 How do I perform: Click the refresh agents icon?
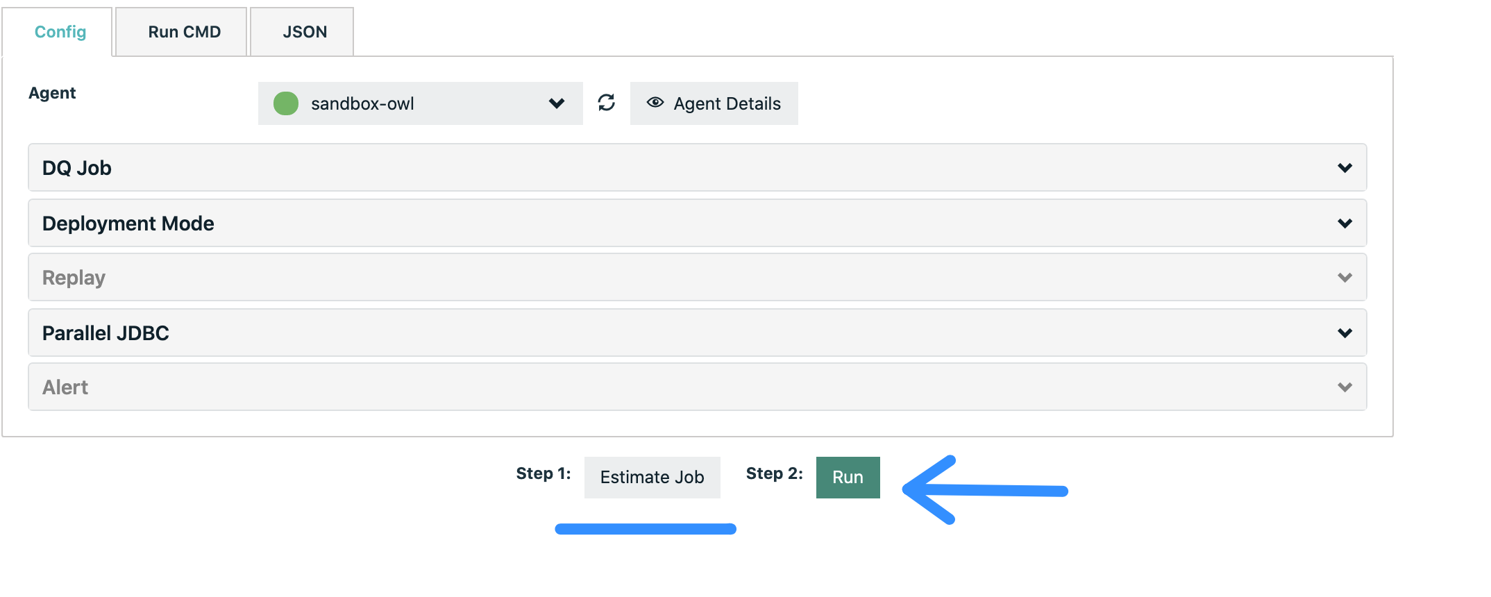tap(606, 103)
